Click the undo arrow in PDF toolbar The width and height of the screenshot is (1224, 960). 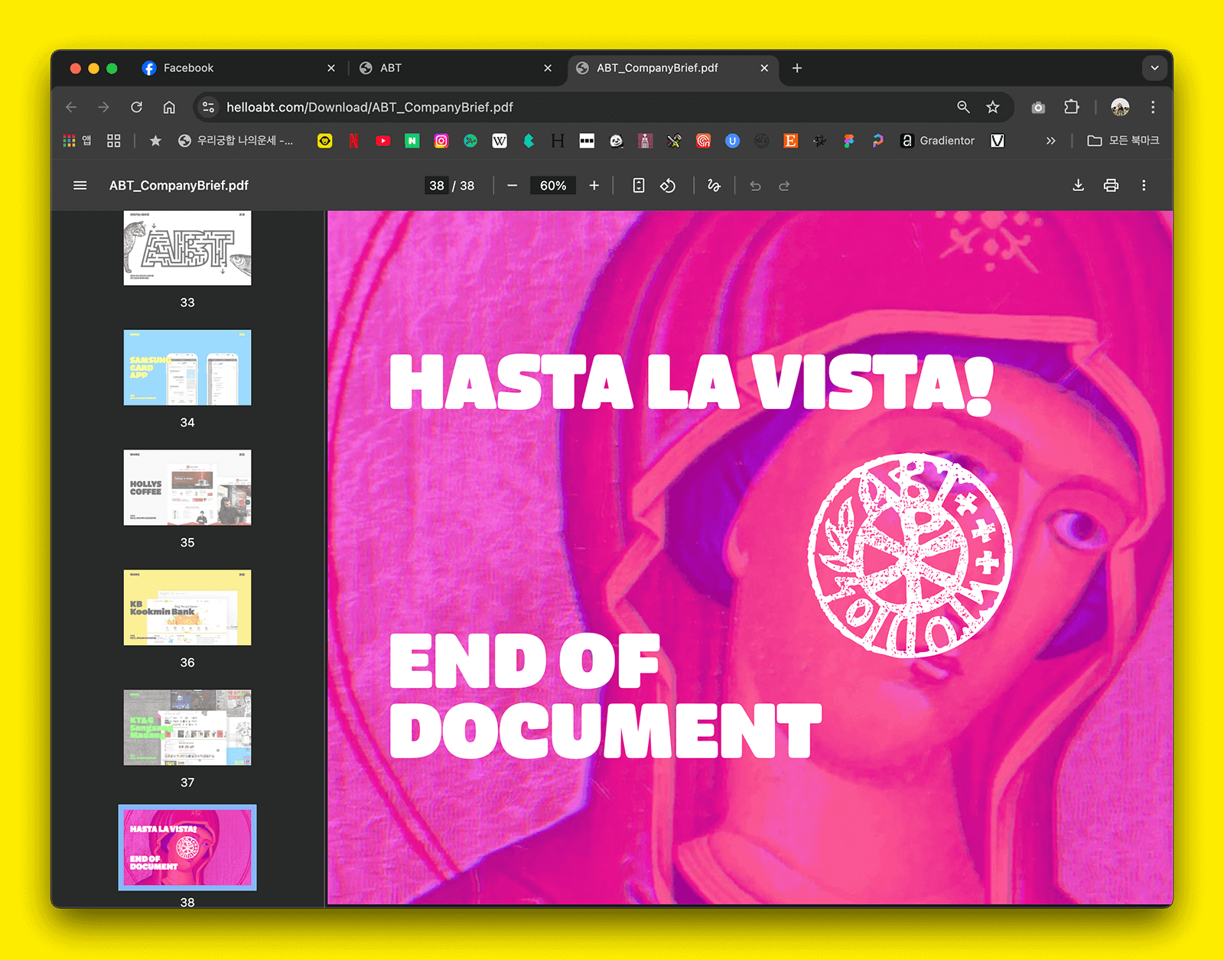point(755,186)
